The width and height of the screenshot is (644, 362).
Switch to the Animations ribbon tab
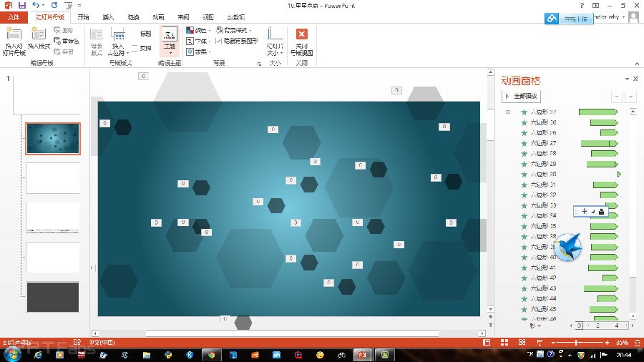[158, 17]
